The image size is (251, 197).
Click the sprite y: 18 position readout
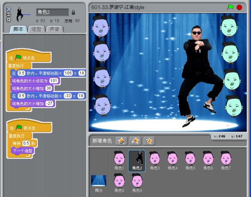tap(55, 21)
